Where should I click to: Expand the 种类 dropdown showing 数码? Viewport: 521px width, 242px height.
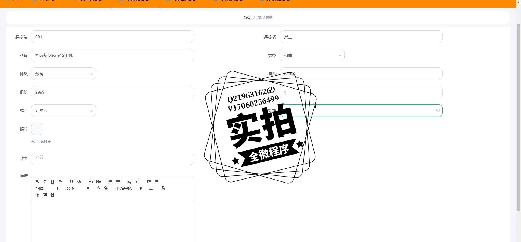coord(63,74)
